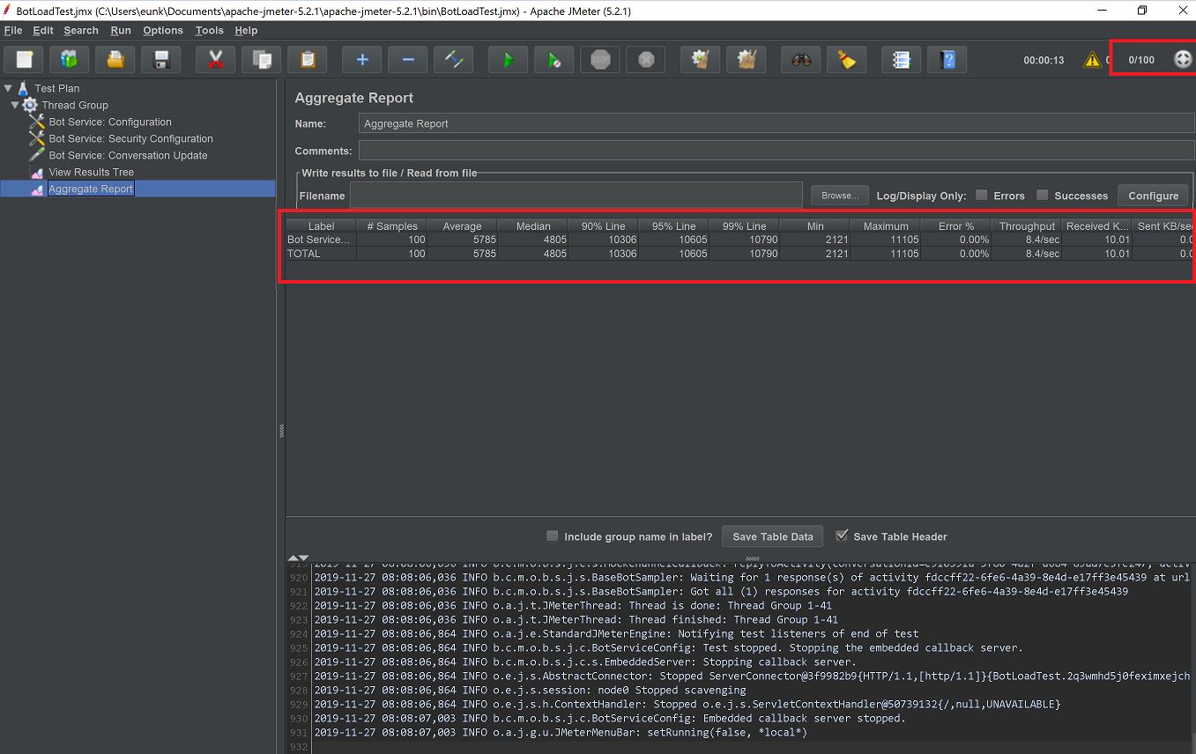Sort table by Average column header

[463, 225]
